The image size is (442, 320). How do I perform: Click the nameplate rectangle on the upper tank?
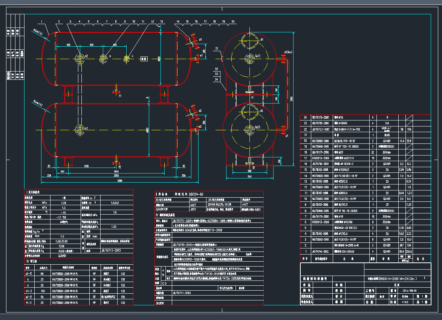[x=144, y=59]
